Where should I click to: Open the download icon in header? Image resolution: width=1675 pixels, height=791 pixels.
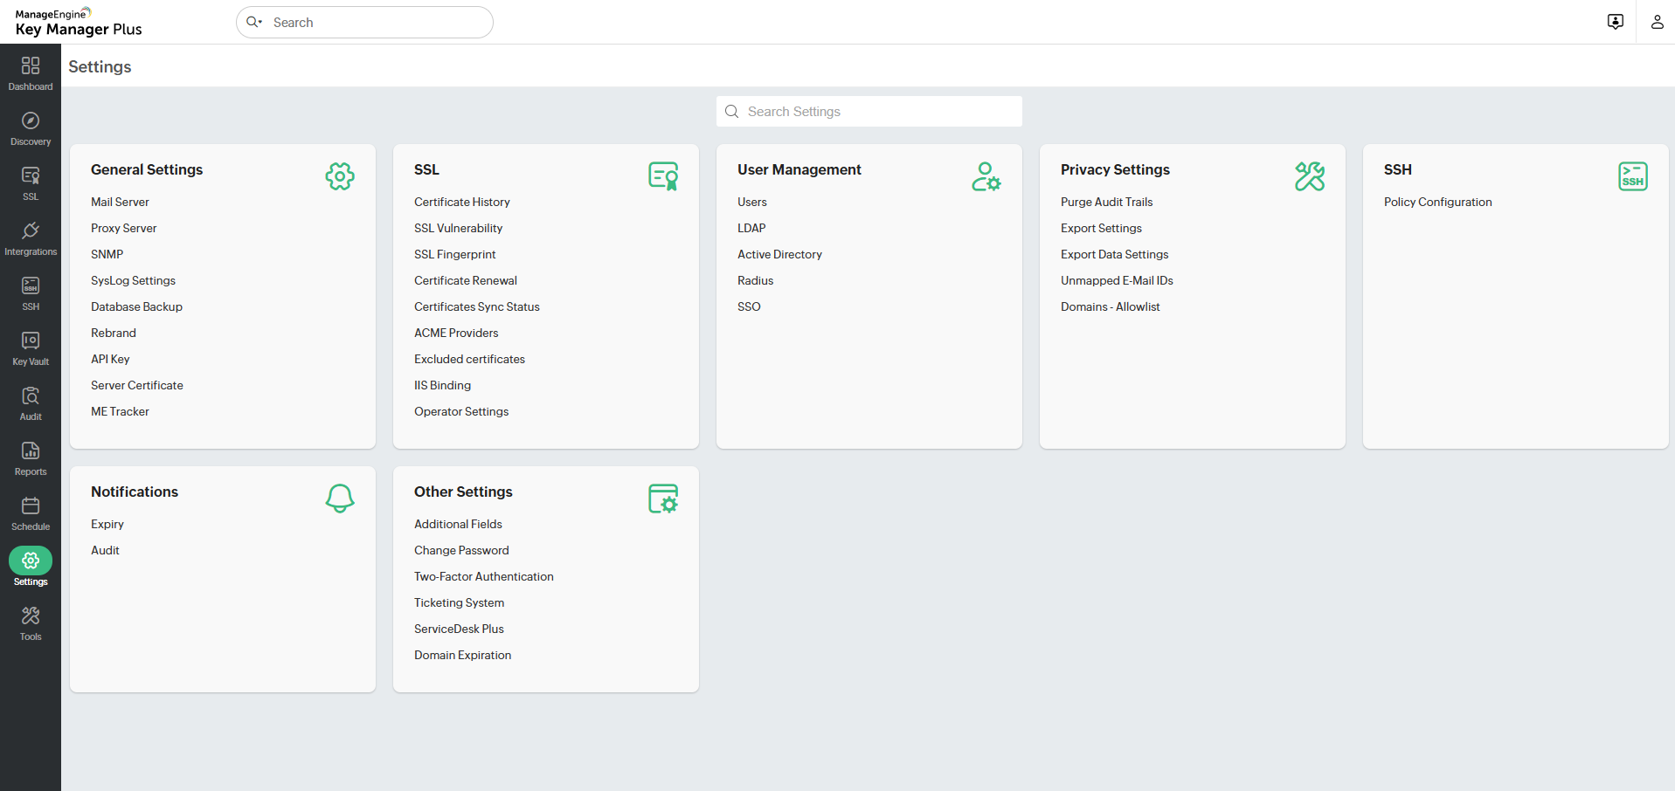click(1616, 22)
